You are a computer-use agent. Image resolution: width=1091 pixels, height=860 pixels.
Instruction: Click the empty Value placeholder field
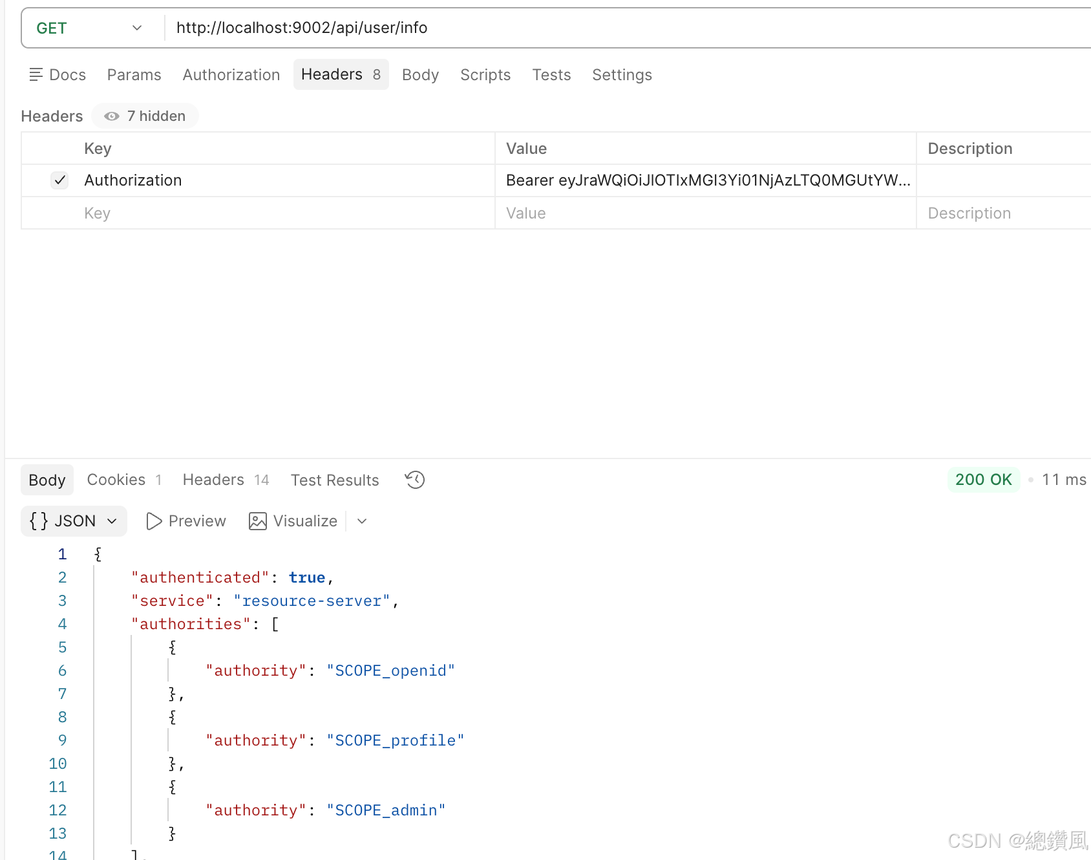[706, 213]
